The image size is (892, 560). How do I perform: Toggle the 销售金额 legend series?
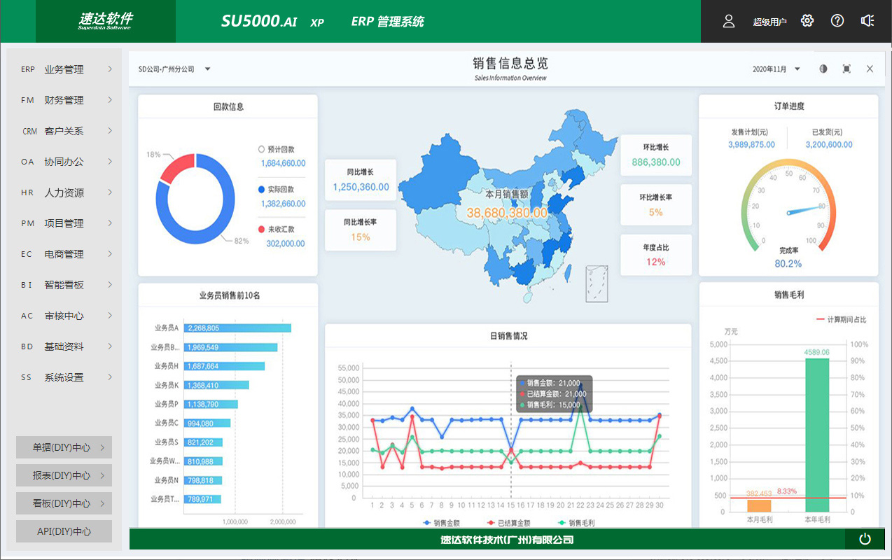point(442,522)
